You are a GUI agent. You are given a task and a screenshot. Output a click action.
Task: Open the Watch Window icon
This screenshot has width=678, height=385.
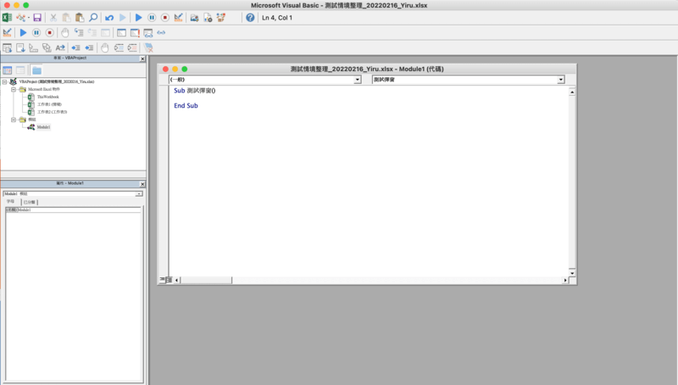[147, 32]
